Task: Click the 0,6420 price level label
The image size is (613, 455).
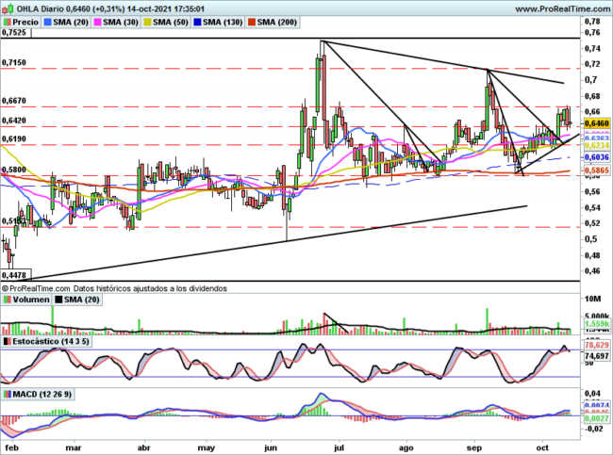Action: [14, 121]
